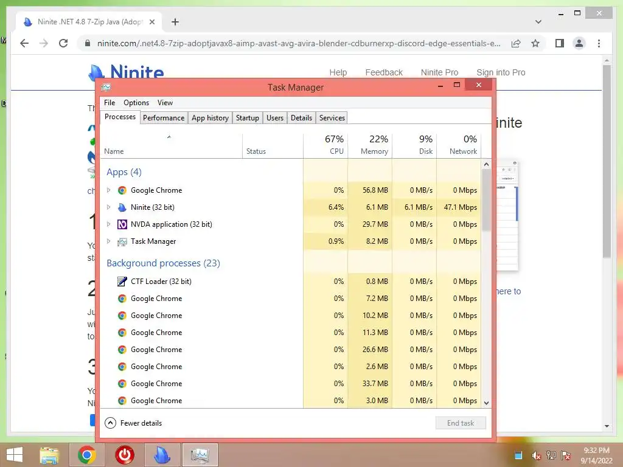
Task: Sort processes by Memory column header
Action: point(370,145)
